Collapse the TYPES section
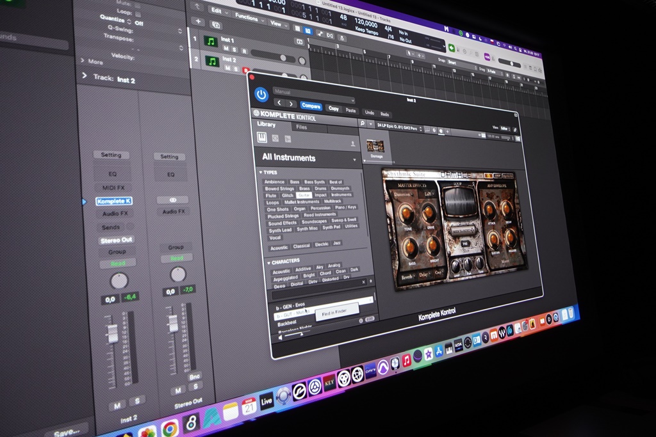Viewport: 656px width, 437px height. click(261, 172)
